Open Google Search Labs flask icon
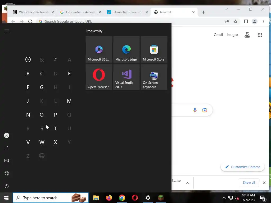271x203 pixels. pyautogui.click(x=247, y=35)
